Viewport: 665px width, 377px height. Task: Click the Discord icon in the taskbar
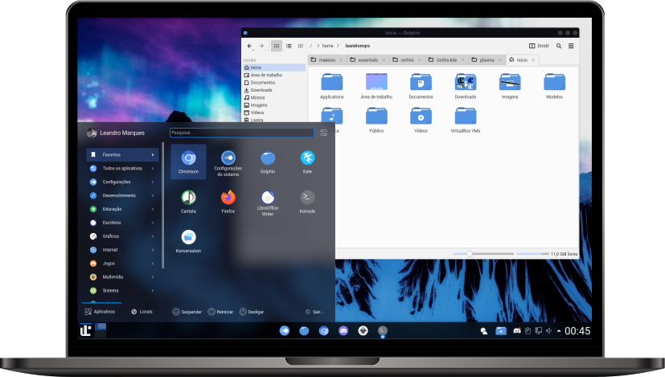coord(343,330)
